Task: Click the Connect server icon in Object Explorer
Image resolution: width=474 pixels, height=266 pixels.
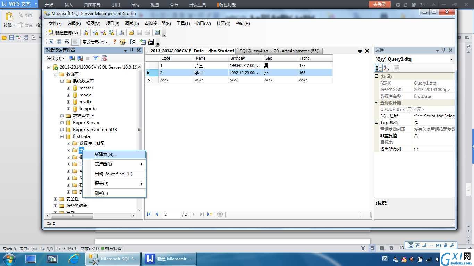Action: point(72,59)
